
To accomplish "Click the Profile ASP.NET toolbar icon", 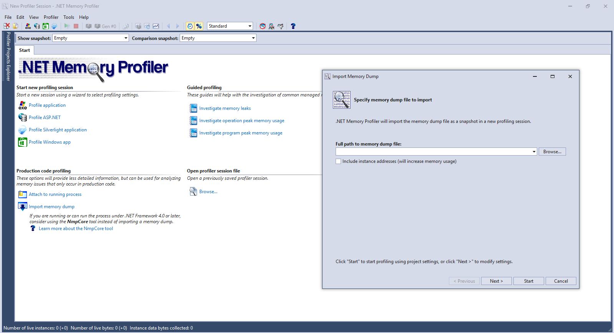I will point(37,26).
